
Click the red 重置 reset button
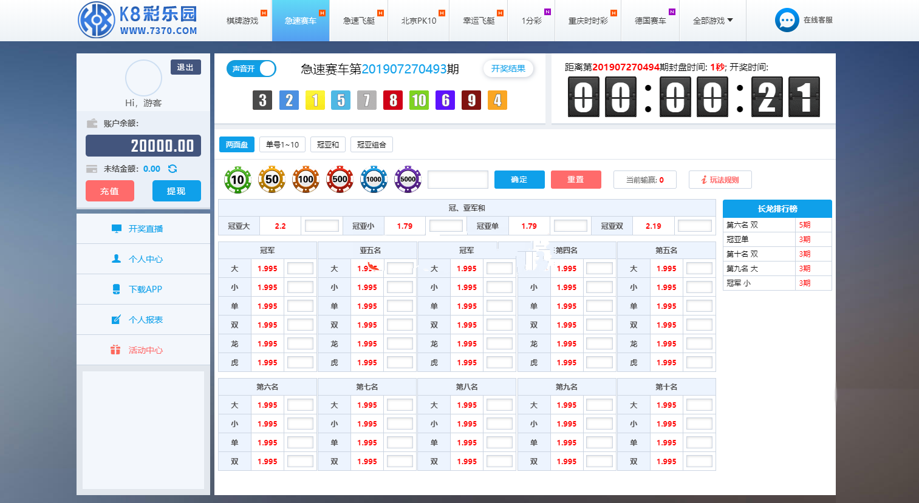(575, 180)
